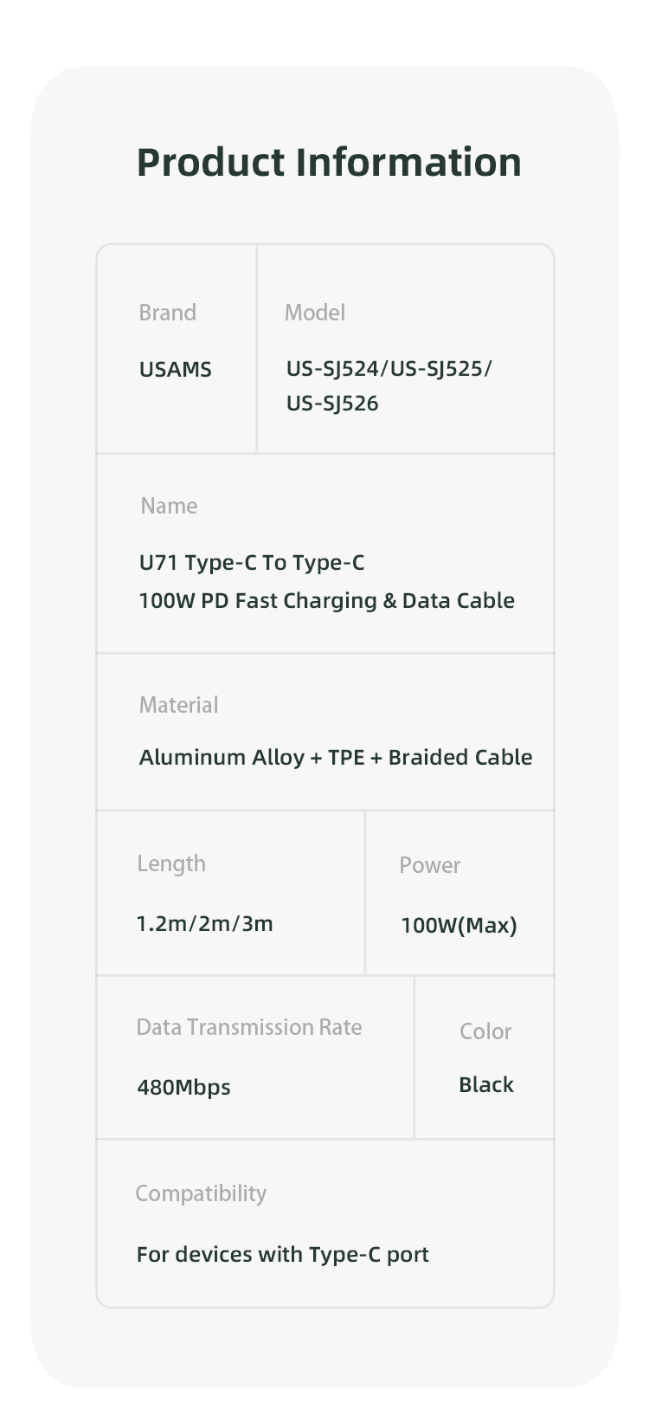Screen dimensions: 649x1422
Task: Click the Color label
Action: 485,1031
